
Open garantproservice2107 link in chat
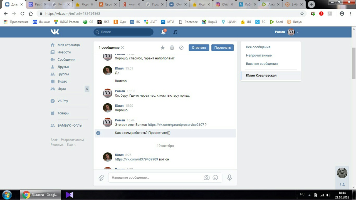coord(176,125)
